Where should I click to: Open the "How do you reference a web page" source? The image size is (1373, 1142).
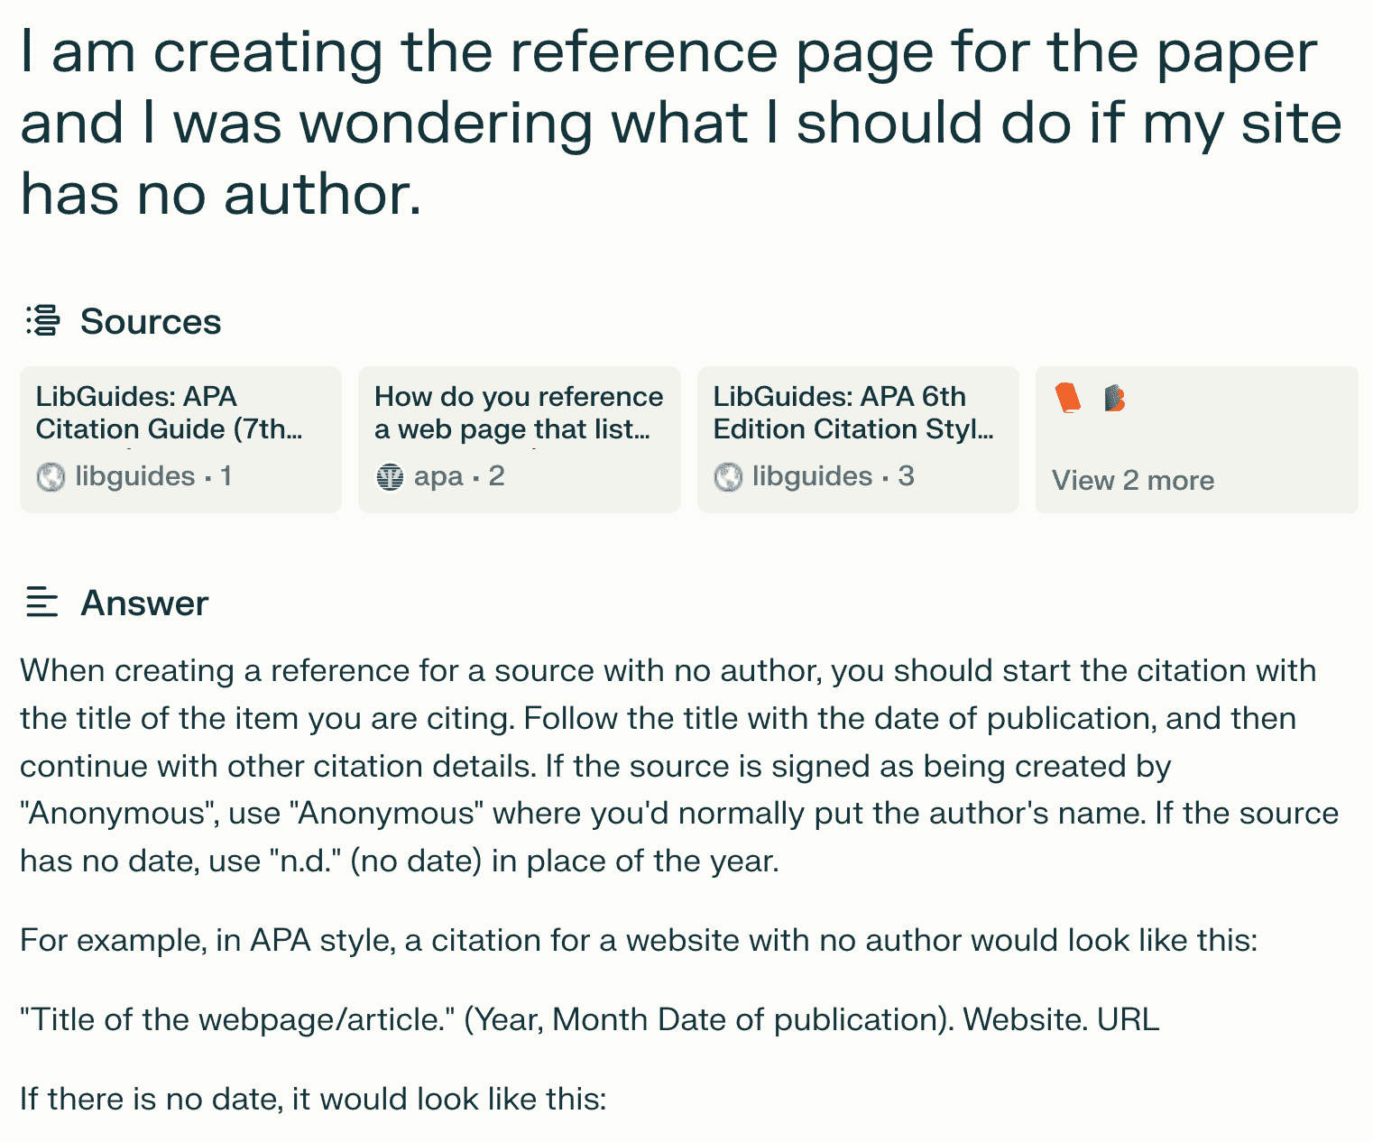(x=519, y=412)
